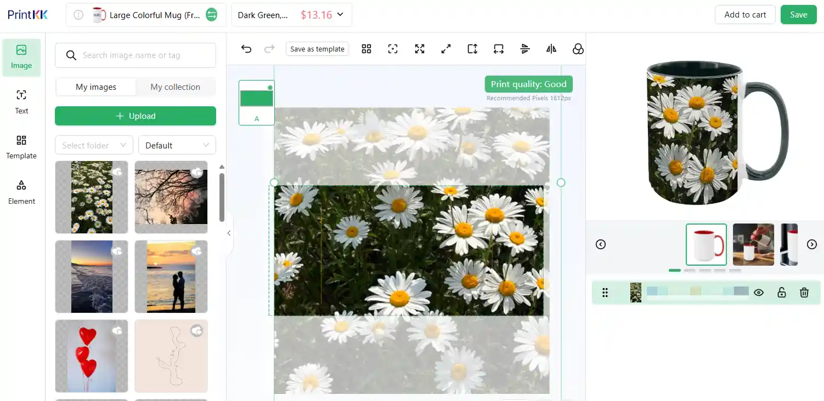The image size is (824, 401).
Task: Click the vertical flip icon
Action: [525, 49]
